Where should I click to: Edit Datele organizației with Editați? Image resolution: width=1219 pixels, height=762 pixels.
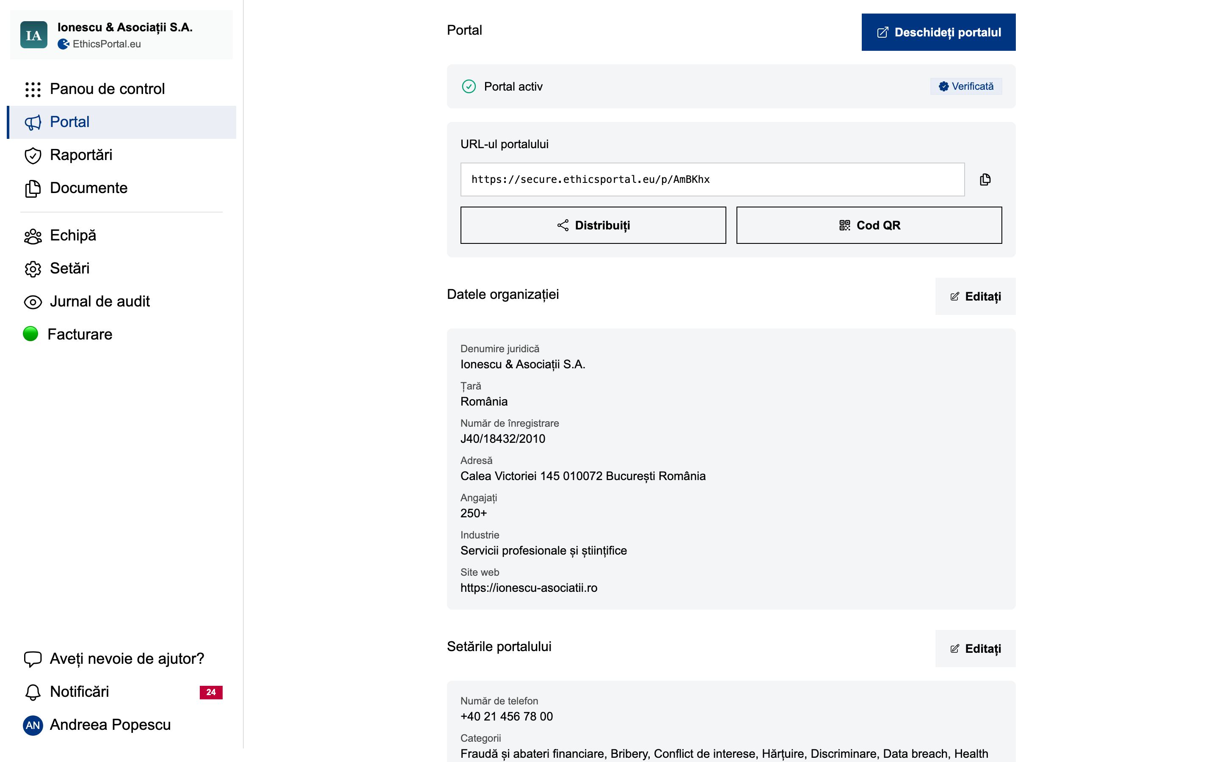pos(975,296)
